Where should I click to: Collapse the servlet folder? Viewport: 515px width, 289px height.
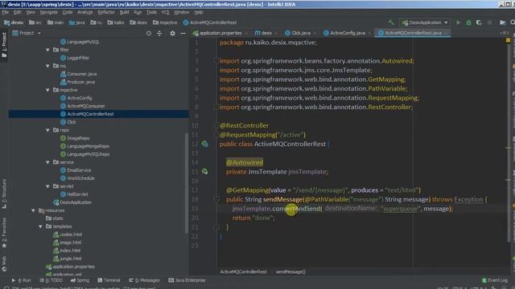click(x=47, y=186)
